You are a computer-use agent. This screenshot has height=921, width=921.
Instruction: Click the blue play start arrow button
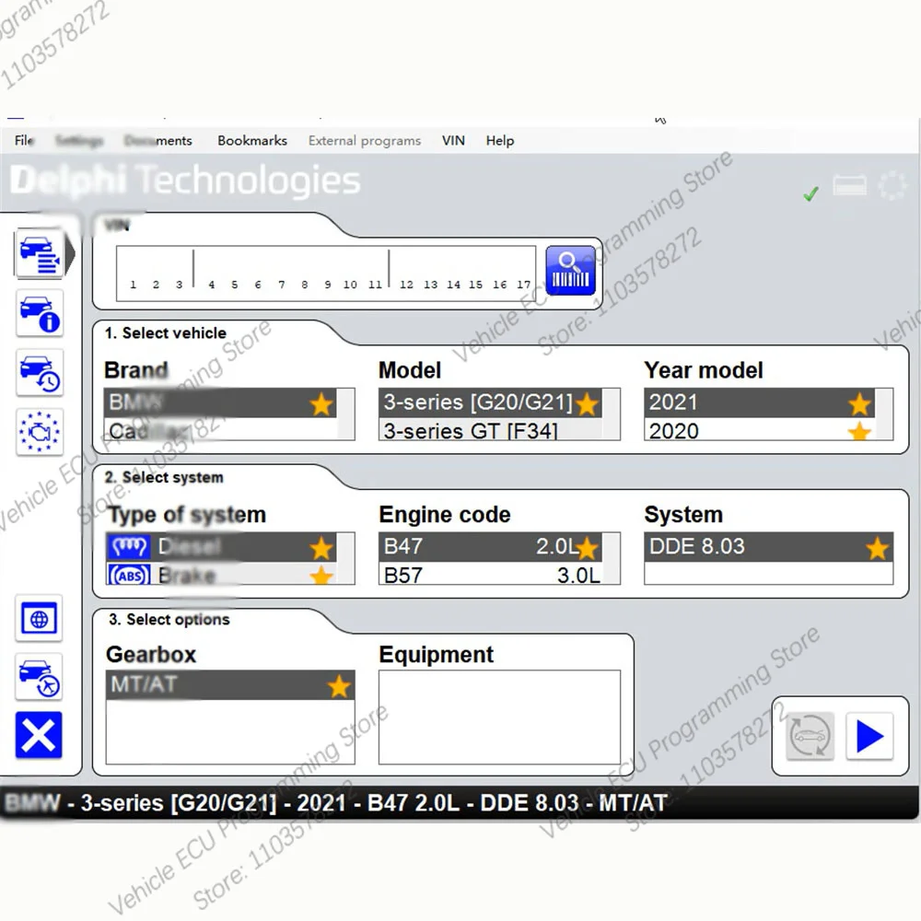tap(869, 736)
